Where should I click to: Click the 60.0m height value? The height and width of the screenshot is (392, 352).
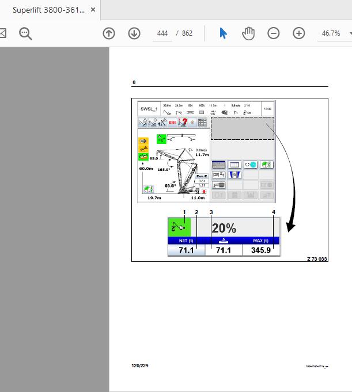pyautogui.click(x=146, y=169)
